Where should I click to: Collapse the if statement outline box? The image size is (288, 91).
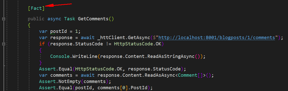coord(4,44)
